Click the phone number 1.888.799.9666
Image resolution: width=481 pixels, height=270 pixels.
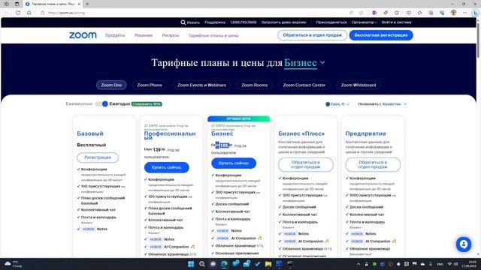click(244, 22)
